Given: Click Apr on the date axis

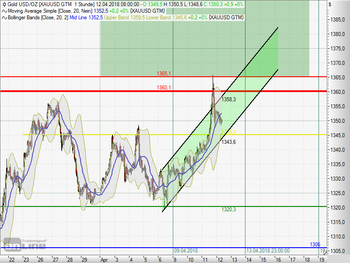Looking at the screenshot, I should [x=104, y=259].
